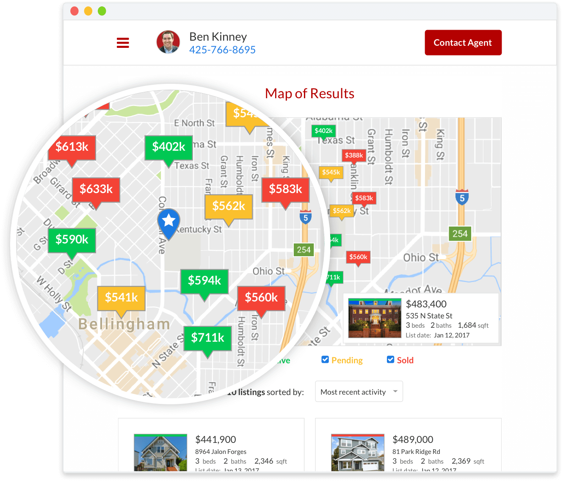Select the $388k red map marker
563x481 pixels.
(x=354, y=155)
